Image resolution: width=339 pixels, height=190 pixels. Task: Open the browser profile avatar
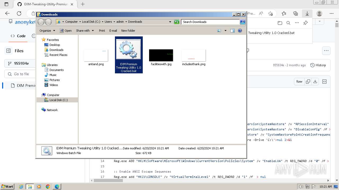coord(319,13)
